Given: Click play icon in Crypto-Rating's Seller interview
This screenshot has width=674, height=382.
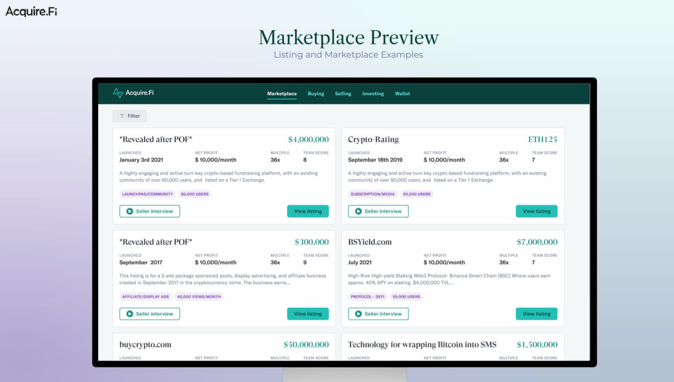Looking at the screenshot, I should (358, 211).
